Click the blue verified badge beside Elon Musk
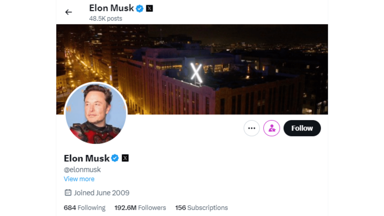 click(139, 9)
